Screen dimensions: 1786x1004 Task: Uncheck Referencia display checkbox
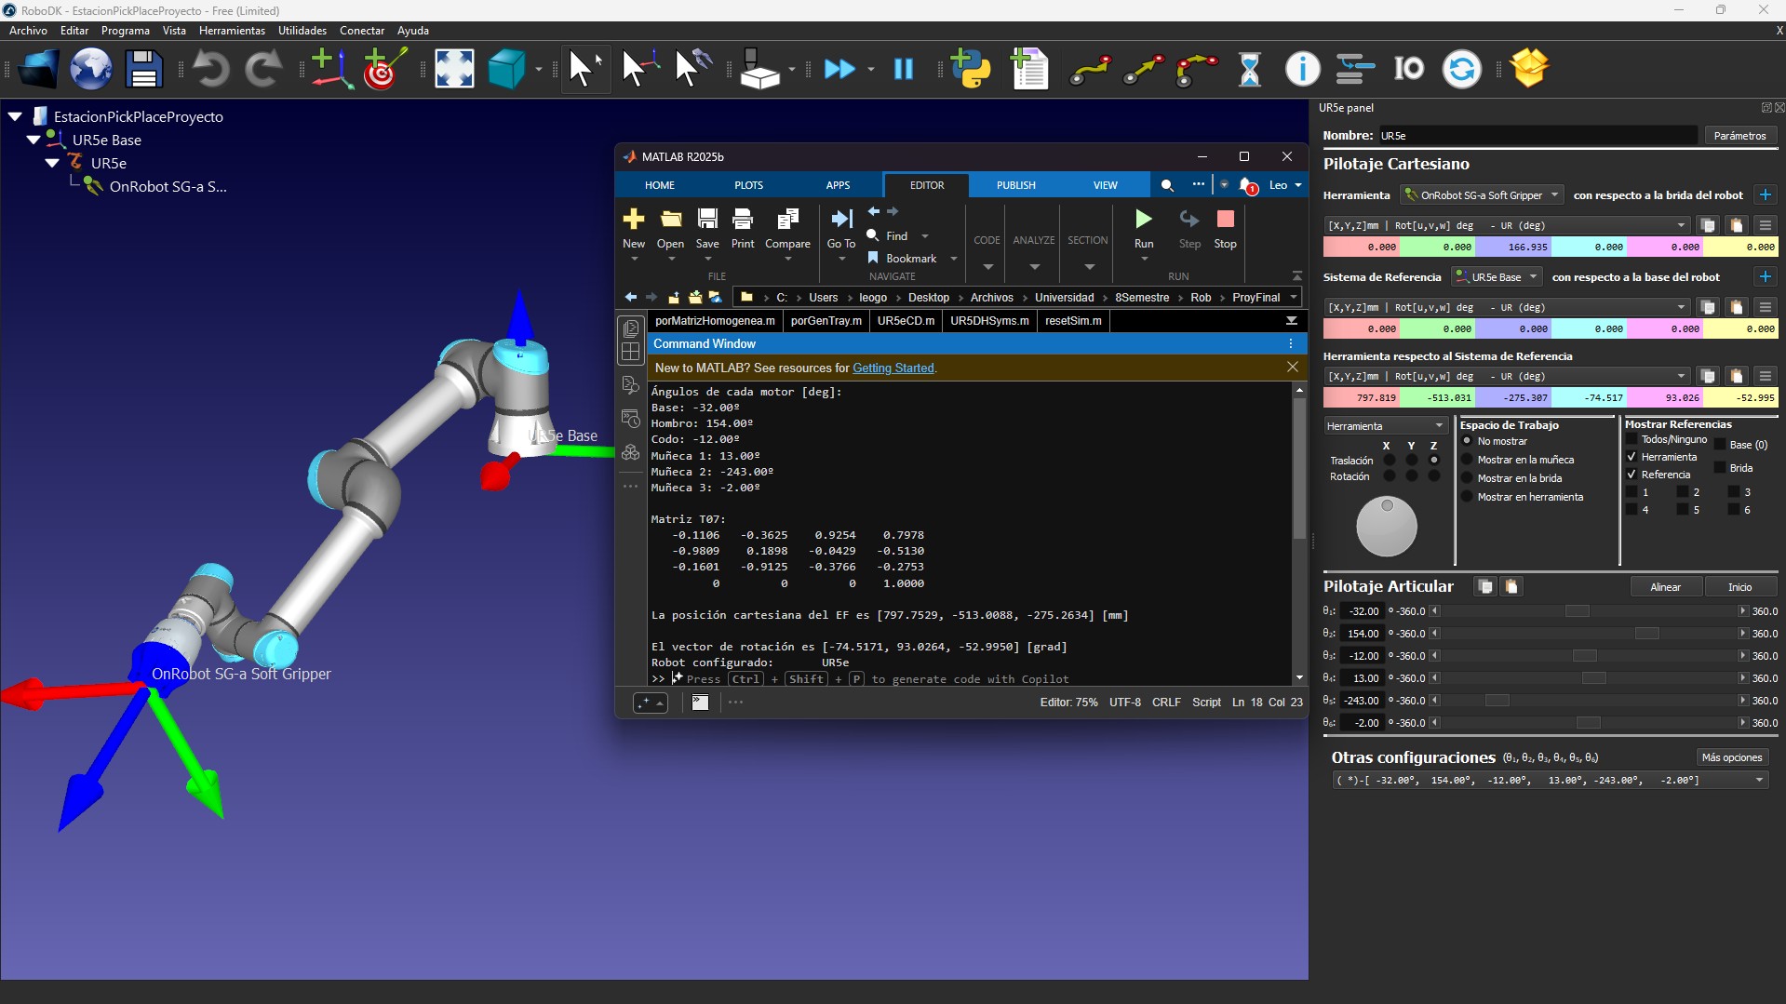[1631, 475]
